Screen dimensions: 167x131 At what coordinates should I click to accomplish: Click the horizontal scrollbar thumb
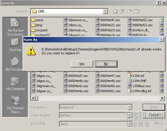[x=37, y=98]
